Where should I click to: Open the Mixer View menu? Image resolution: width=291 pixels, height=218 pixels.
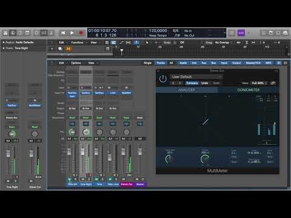pyautogui.click(x=91, y=63)
